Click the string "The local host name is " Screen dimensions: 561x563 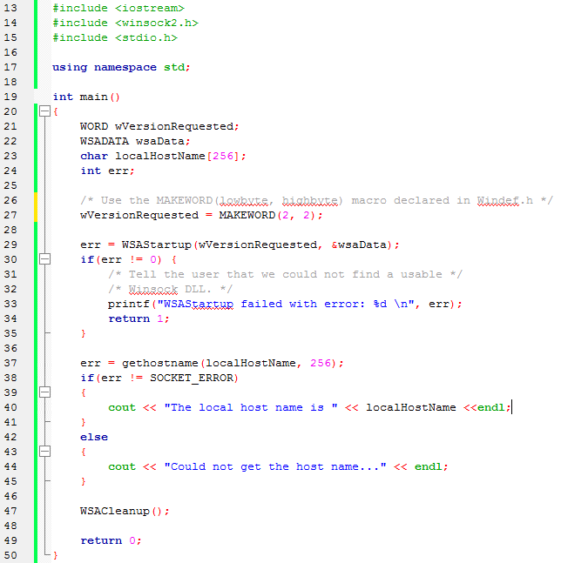click(x=251, y=407)
